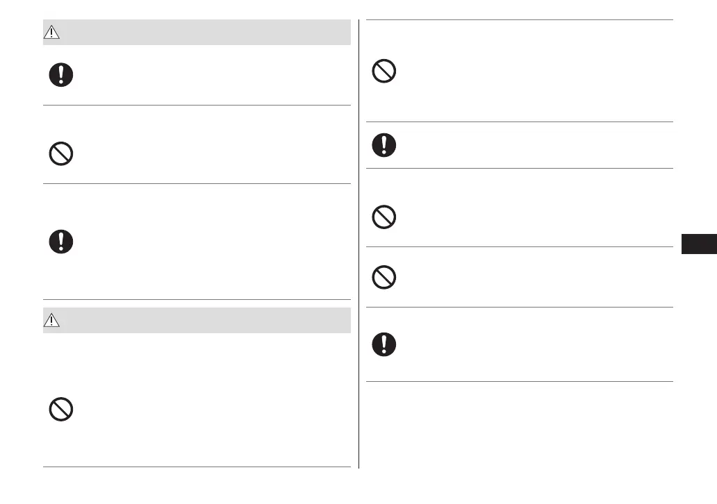Click the horizontal rule ending the right column
Image resolution: width=717 pixels, height=504 pixels.
click(520, 381)
